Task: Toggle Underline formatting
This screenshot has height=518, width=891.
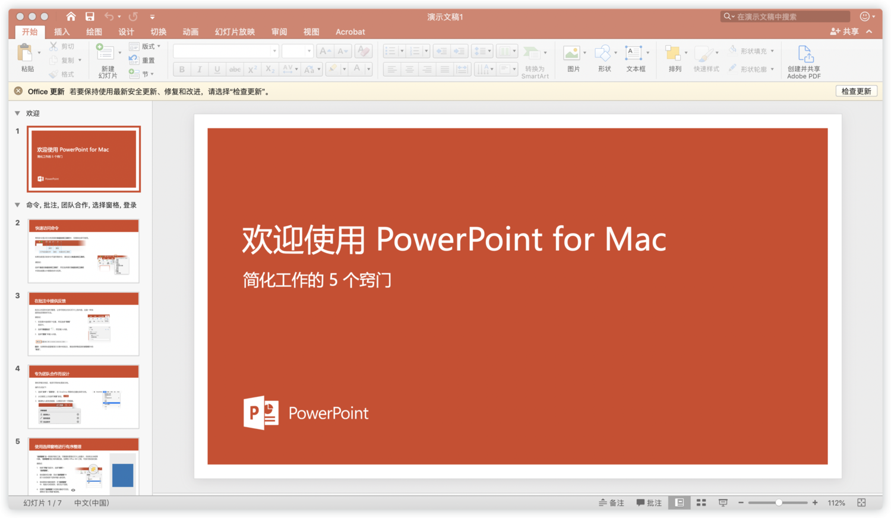Action: [x=217, y=70]
